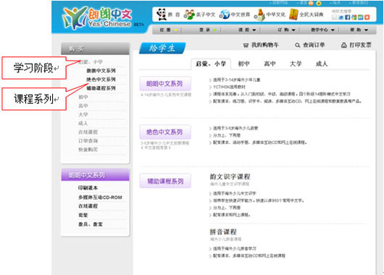The image size is (384, 275).
Task: Open the 课程 dropdown menu
Action: point(247,30)
